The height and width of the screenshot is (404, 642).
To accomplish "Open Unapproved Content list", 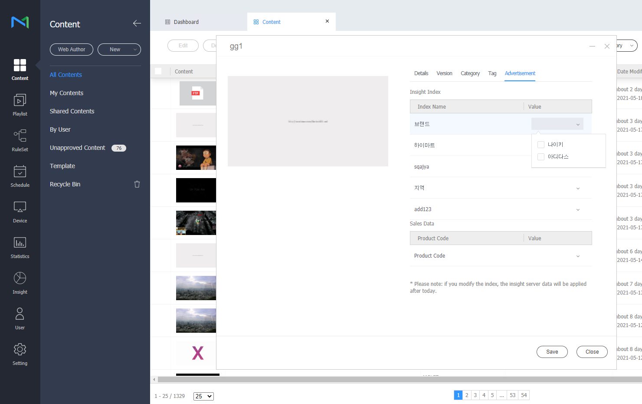I will pos(78,148).
